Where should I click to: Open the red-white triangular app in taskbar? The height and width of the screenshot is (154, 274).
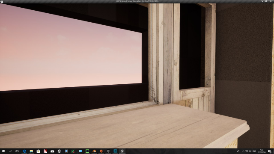point(45,151)
